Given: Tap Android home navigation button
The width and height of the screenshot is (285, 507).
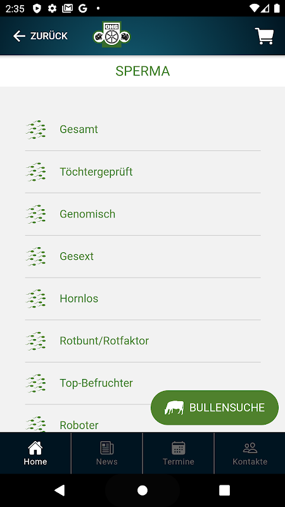Looking at the screenshot, I should click(142, 491).
